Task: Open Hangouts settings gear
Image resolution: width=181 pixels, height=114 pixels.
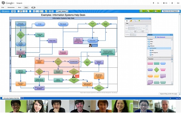Action: (172, 3)
